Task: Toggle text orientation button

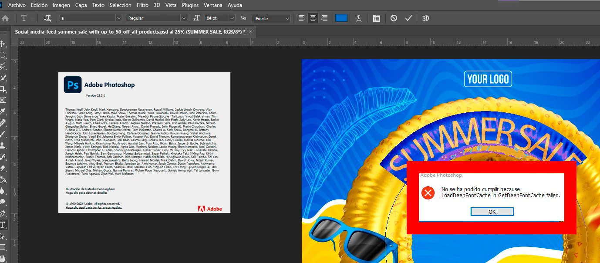Action: coord(47,18)
